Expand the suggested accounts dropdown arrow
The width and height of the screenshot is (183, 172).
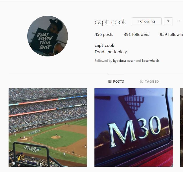(168, 21)
